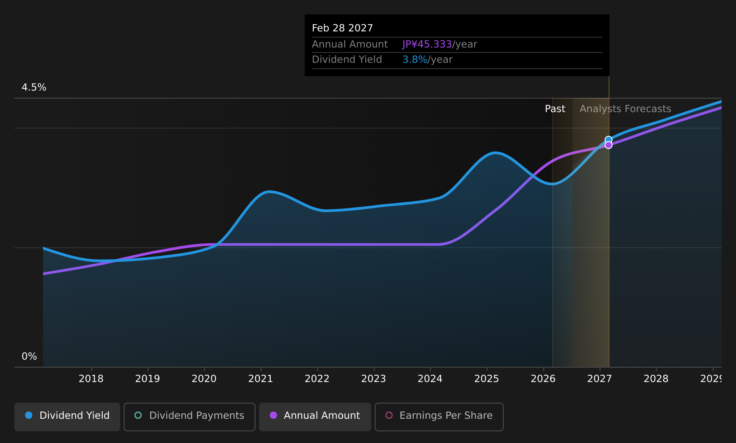Viewport: 736px width, 443px height.
Task: Click the 2025 x-axis label
Action: tap(486, 379)
